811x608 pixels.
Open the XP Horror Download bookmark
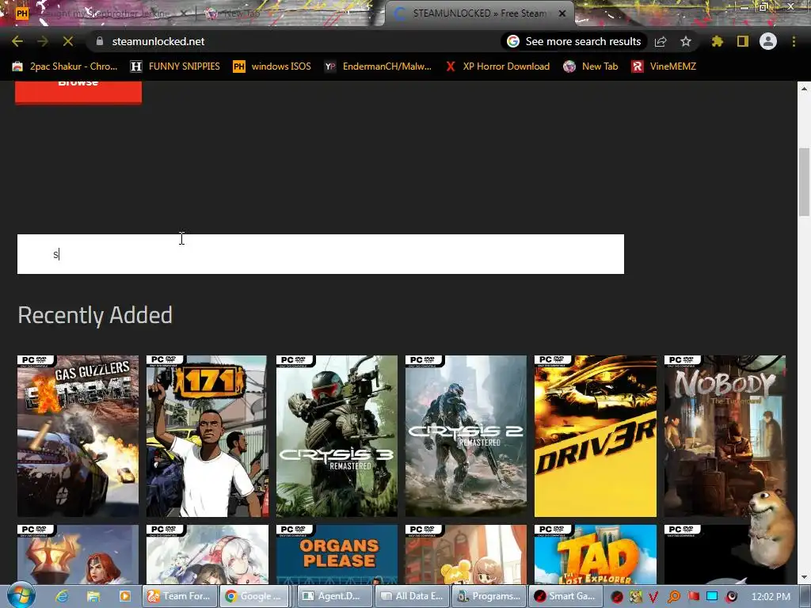pyautogui.click(x=497, y=66)
